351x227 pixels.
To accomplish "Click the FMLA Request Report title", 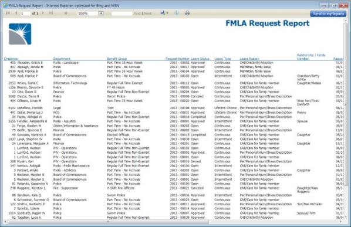I will [267, 23].
